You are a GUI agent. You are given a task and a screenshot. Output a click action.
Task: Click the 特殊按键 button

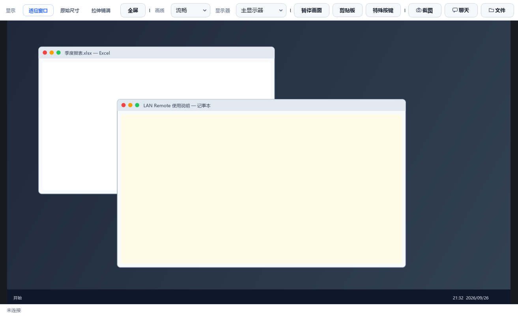click(x=383, y=10)
